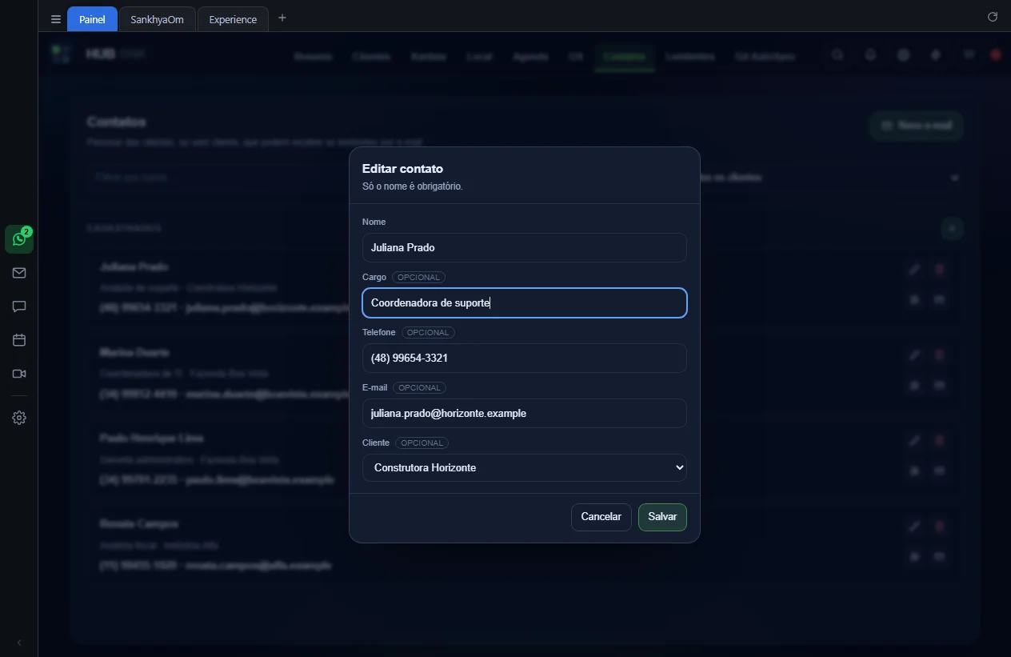Viewport: 1011px width, 657px height.
Task: Click red trash icon for Paulo Henrique Lima
Action: 940,441
